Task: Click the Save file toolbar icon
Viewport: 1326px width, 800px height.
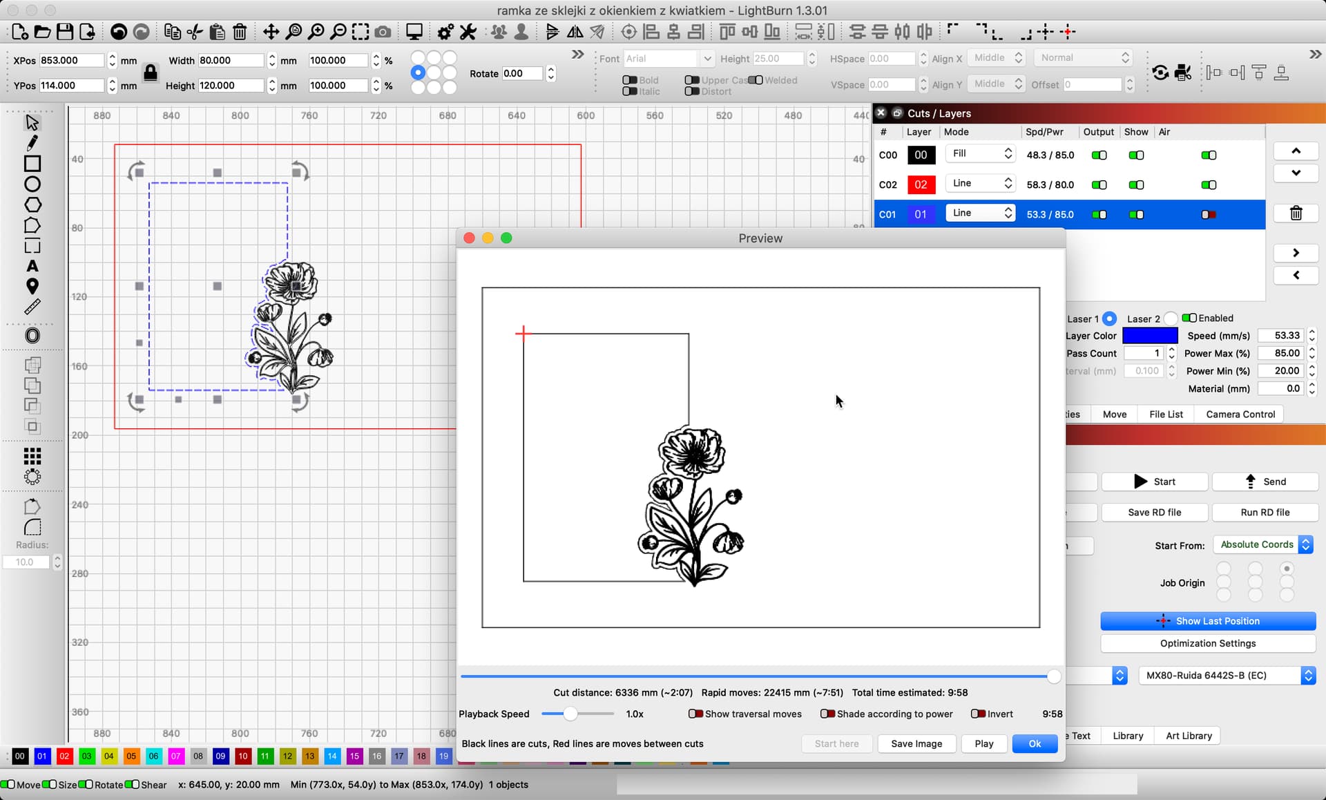Action: tap(65, 32)
